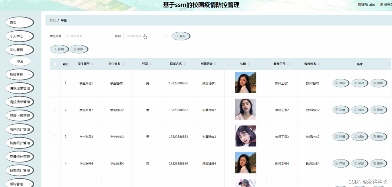Click sort arrows on 教师工号 column
Image resolution: width=392 pixels, height=187 pixels.
coord(288,64)
